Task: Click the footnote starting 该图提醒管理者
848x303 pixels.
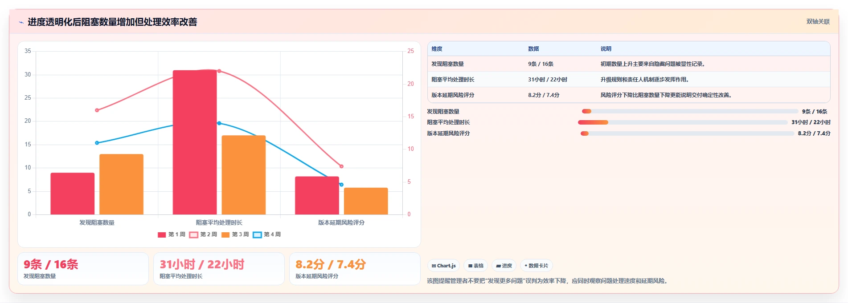Action: (x=548, y=281)
